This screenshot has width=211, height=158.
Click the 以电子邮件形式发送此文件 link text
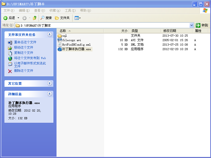(x=30, y=65)
